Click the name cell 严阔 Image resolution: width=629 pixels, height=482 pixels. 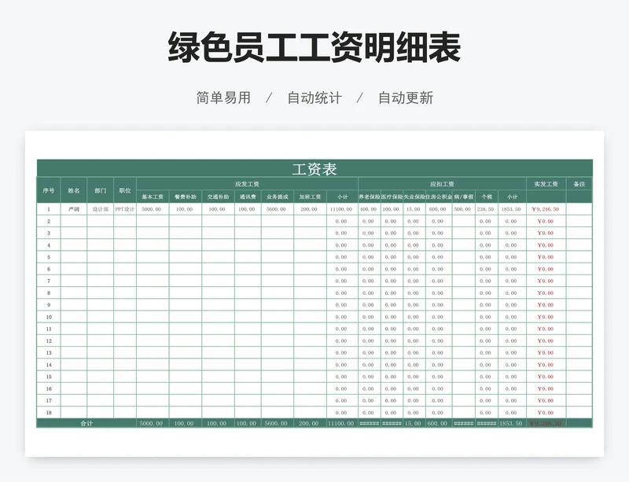pos(74,209)
